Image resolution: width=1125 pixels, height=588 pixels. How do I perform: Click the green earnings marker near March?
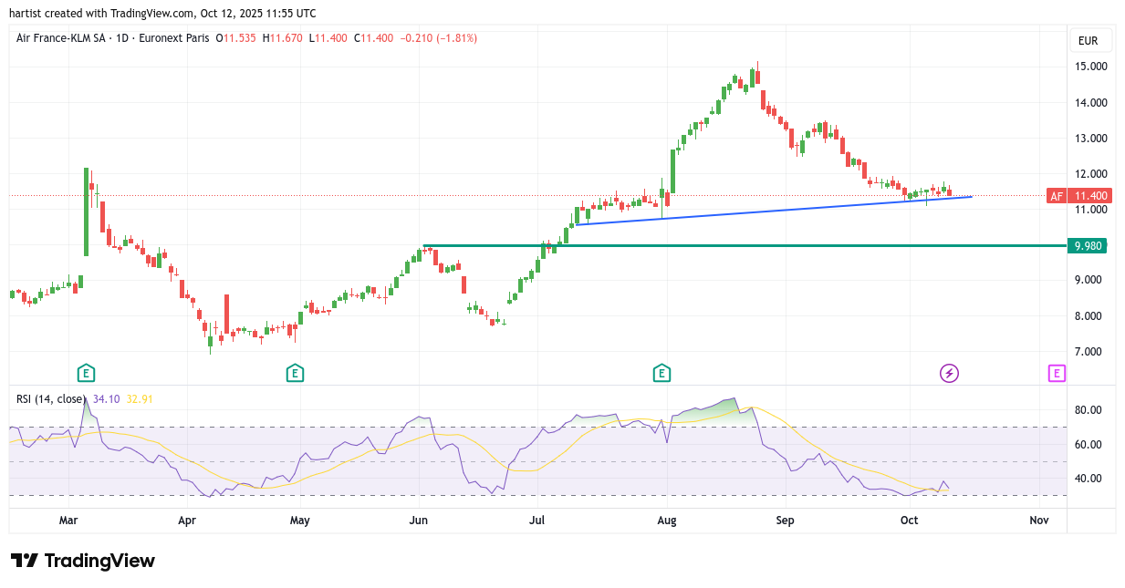click(86, 373)
